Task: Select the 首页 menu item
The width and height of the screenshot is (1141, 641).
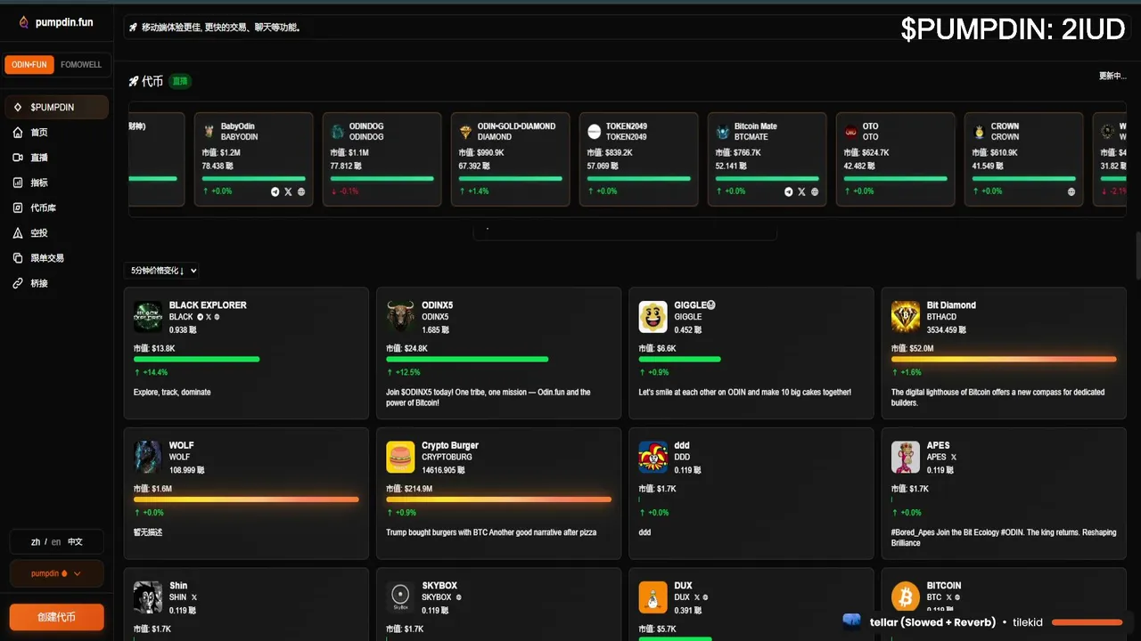Action: (56, 133)
